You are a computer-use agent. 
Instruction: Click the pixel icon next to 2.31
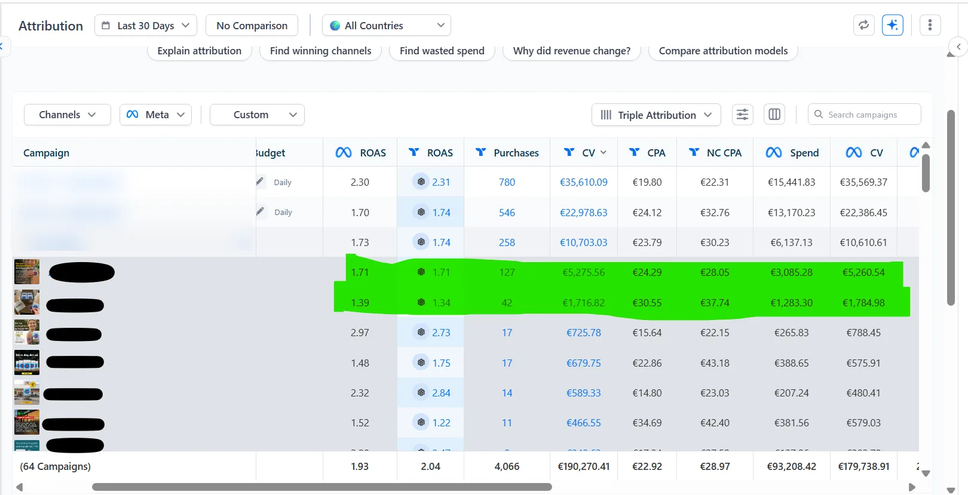(x=421, y=182)
